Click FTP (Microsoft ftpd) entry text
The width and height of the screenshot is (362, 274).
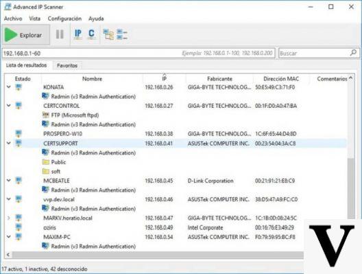click(x=75, y=115)
